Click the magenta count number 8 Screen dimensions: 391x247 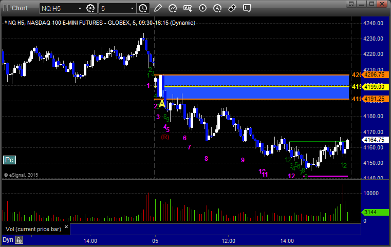click(206, 159)
